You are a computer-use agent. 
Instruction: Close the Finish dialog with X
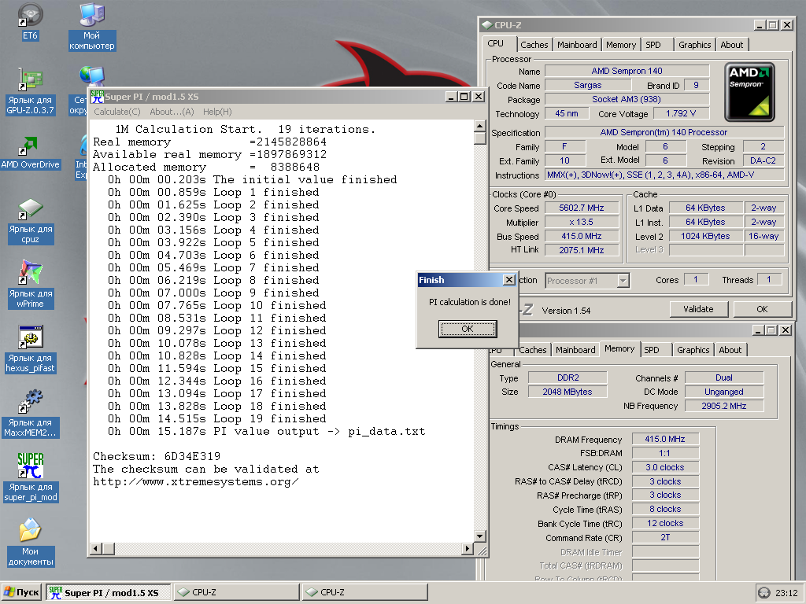pos(509,280)
